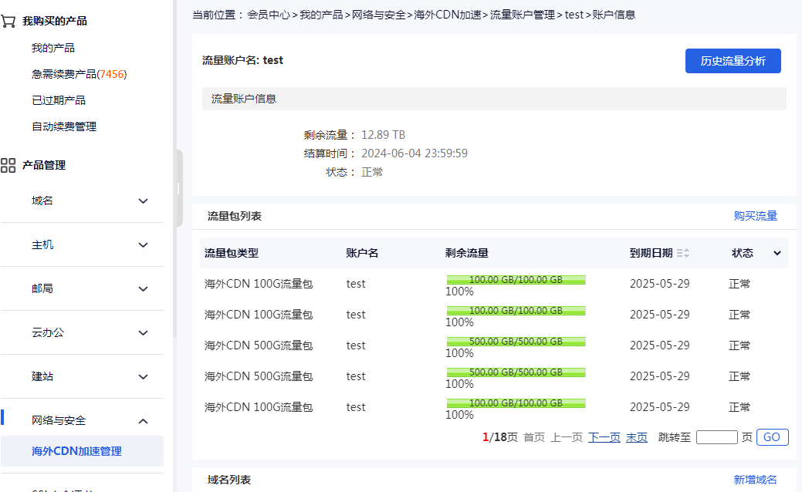Select 已过期产品 in the sidebar
Screen dimensions: 802x492
coord(59,100)
